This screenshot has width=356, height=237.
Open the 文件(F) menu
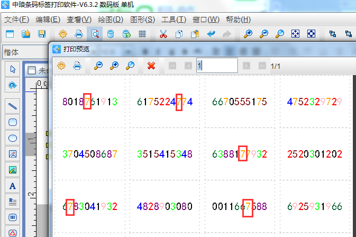pyautogui.click(x=16, y=20)
